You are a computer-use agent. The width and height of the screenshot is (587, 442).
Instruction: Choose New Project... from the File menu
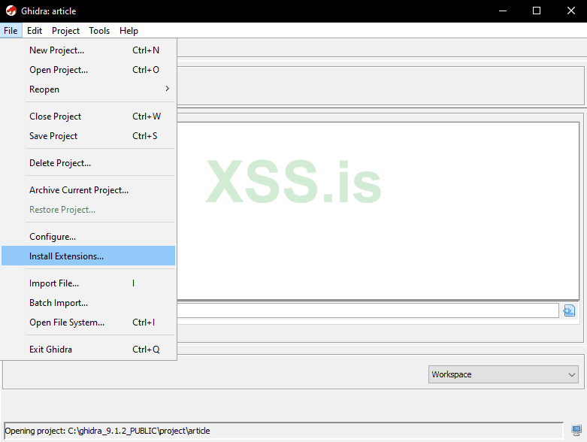(89, 50)
